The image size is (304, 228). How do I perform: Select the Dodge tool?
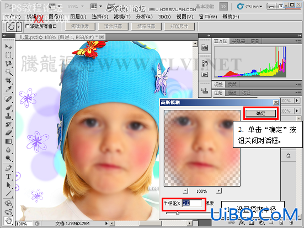pos(8,158)
